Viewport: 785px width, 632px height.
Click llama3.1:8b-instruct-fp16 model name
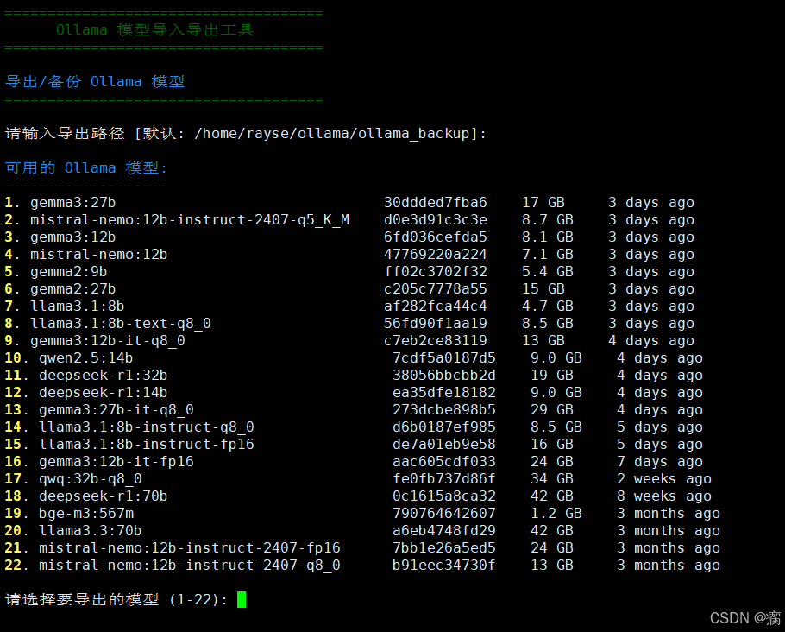coord(146,445)
